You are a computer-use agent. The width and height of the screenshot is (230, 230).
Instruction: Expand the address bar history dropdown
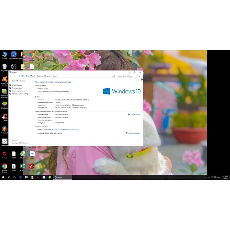coord(112,76)
